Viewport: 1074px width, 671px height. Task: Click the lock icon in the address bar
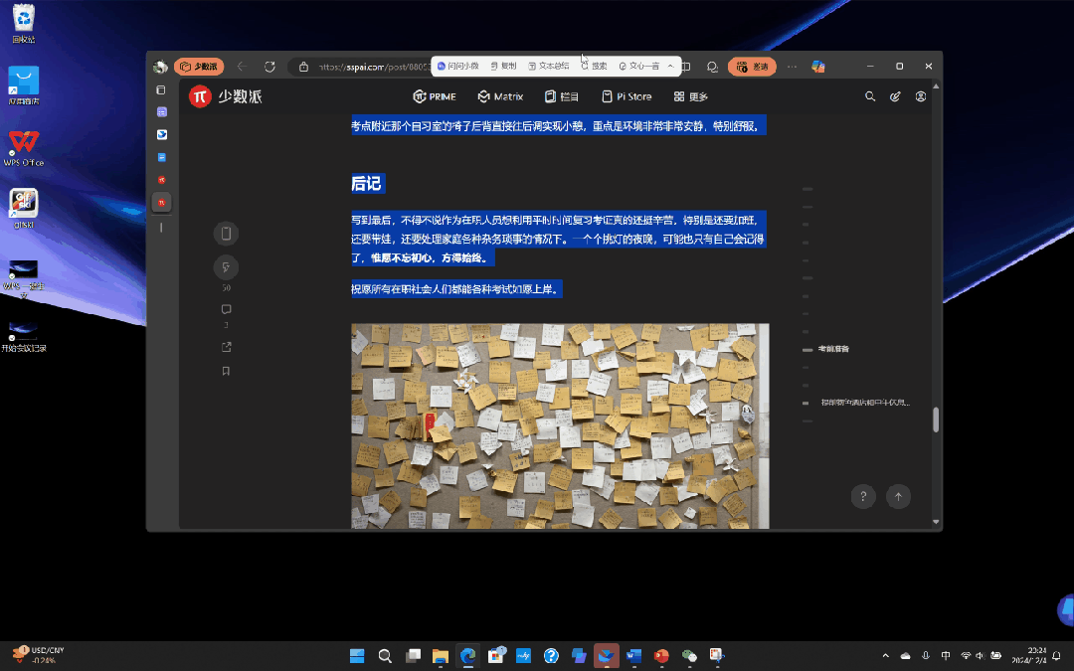303,67
